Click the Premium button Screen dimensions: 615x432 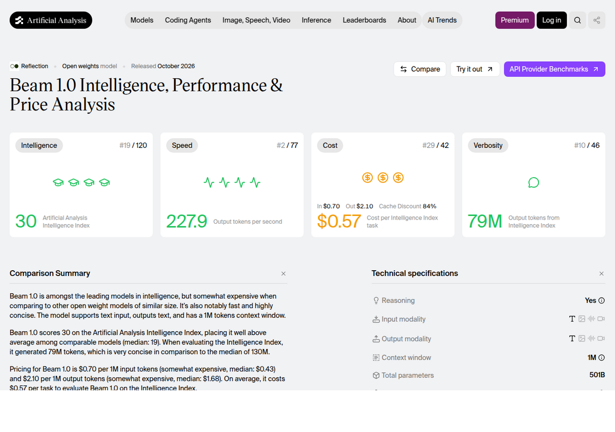tap(515, 20)
